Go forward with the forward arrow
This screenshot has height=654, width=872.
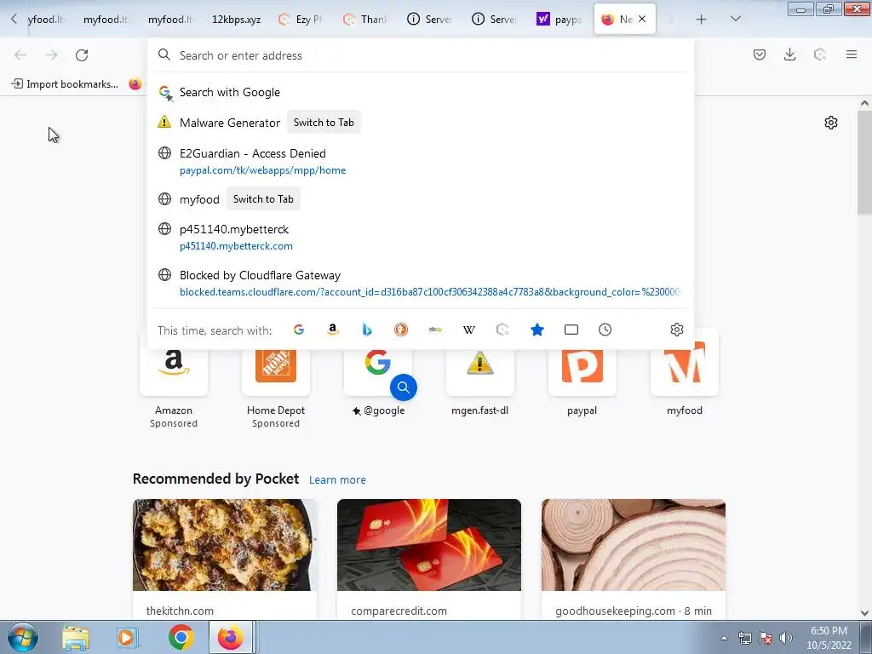(x=51, y=55)
